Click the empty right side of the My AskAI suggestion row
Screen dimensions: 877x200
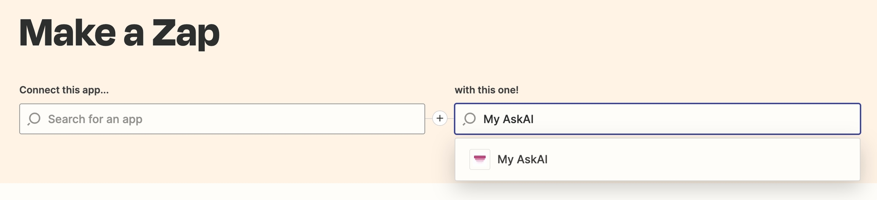(x=723, y=159)
